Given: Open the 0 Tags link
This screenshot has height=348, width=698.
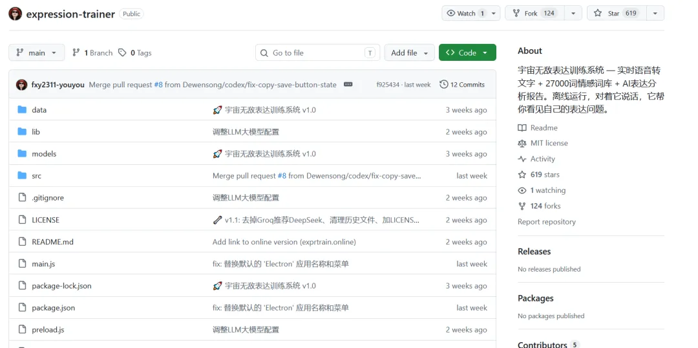Looking at the screenshot, I should (135, 52).
